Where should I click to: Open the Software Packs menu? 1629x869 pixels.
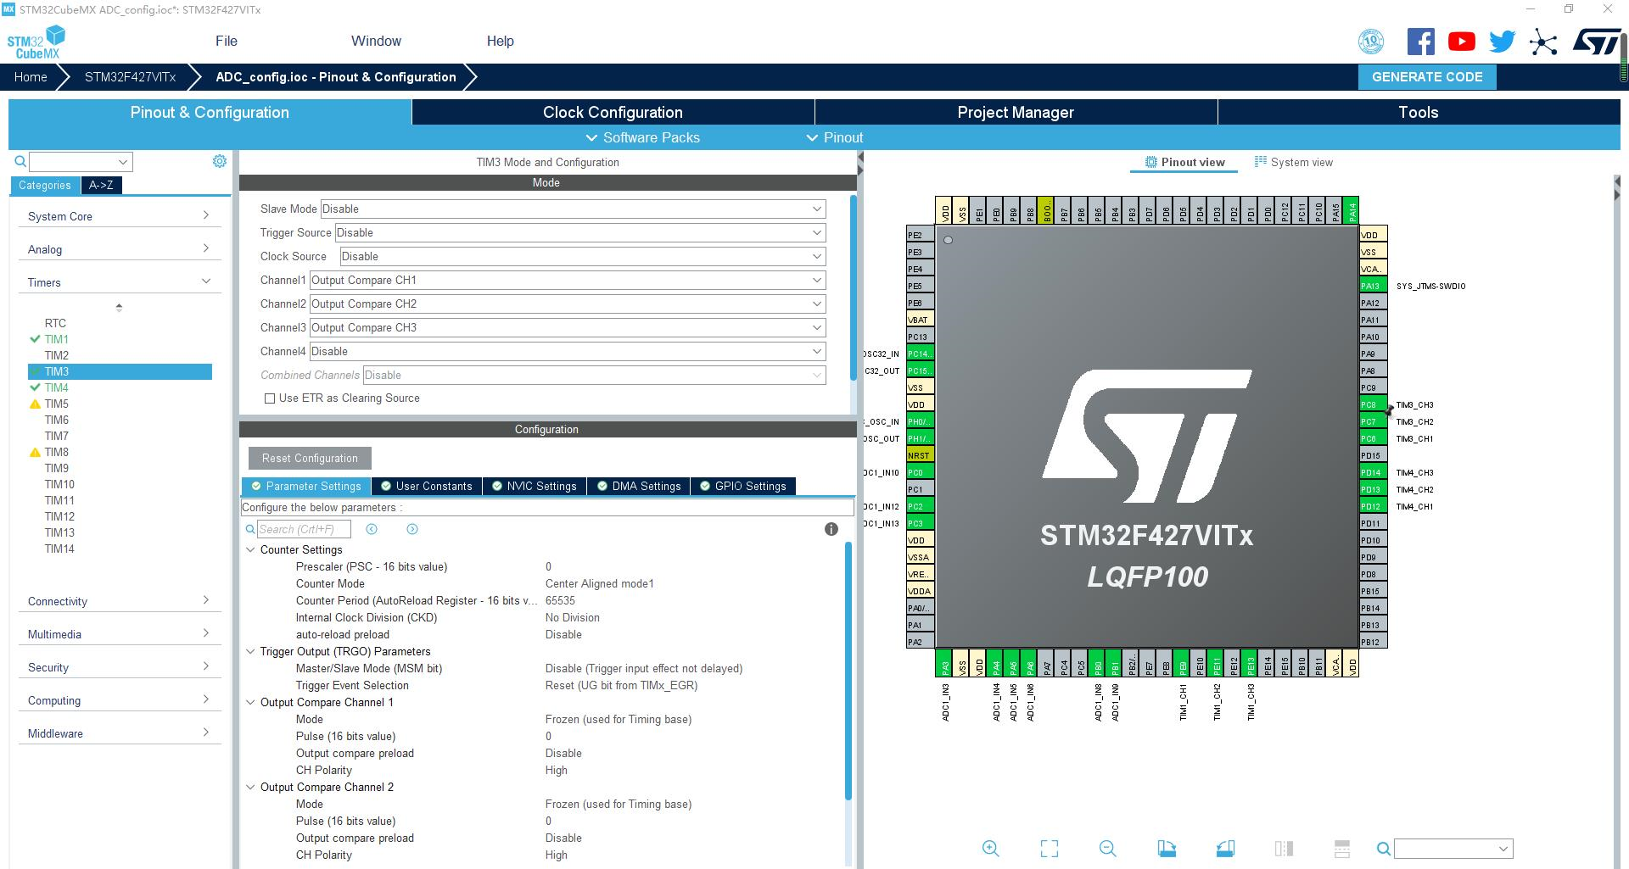click(x=642, y=137)
